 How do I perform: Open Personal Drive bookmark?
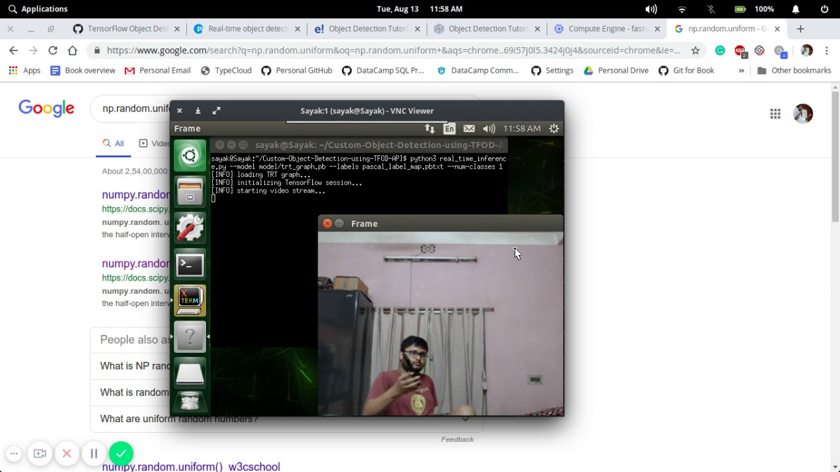coord(616,71)
